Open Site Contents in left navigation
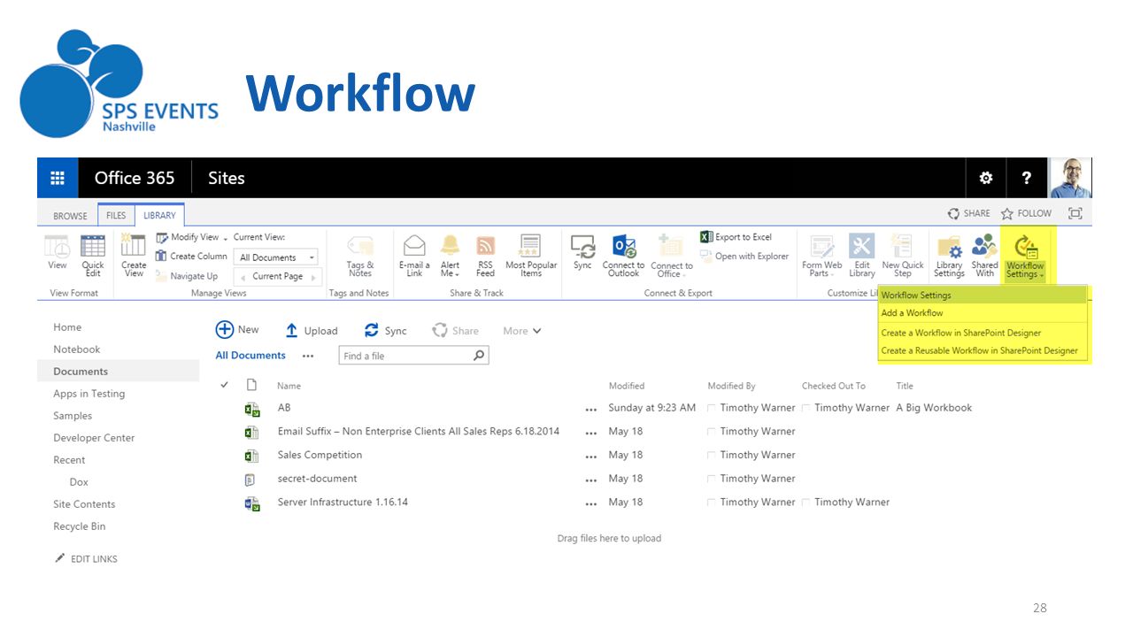This screenshot has height=637, width=1133. point(84,504)
